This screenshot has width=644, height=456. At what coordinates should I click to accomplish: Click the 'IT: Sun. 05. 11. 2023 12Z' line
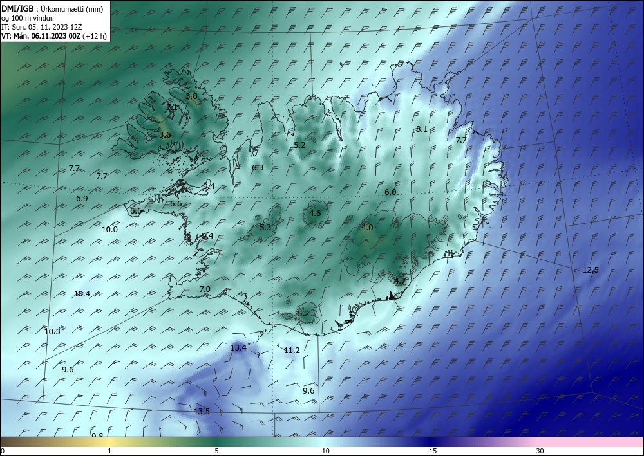pyautogui.click(x=42, y=27)
